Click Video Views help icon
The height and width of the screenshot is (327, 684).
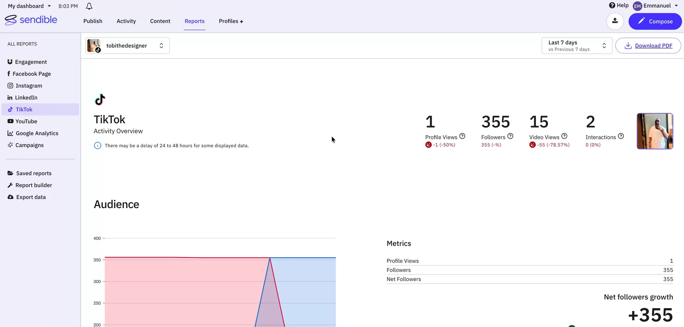click(x=564, y=136)
